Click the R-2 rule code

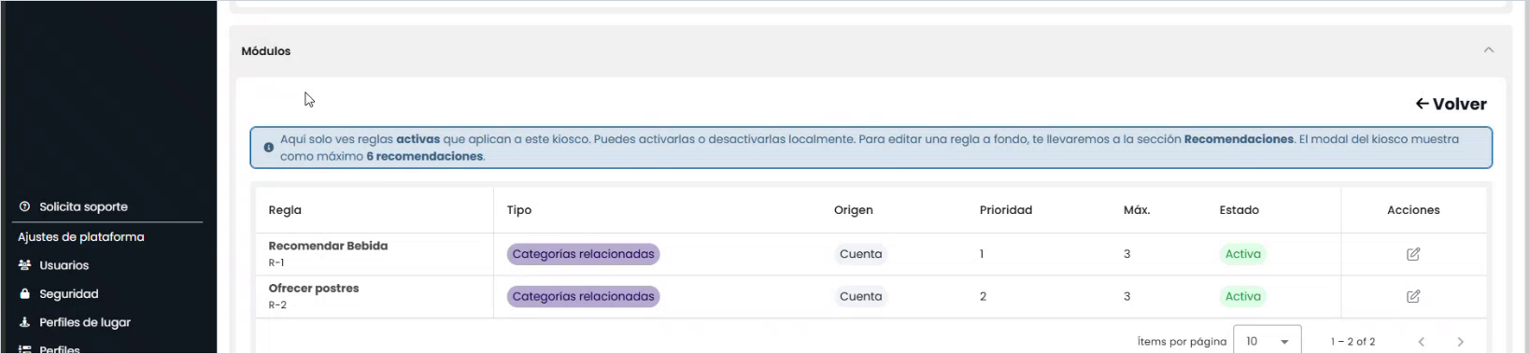277,304
